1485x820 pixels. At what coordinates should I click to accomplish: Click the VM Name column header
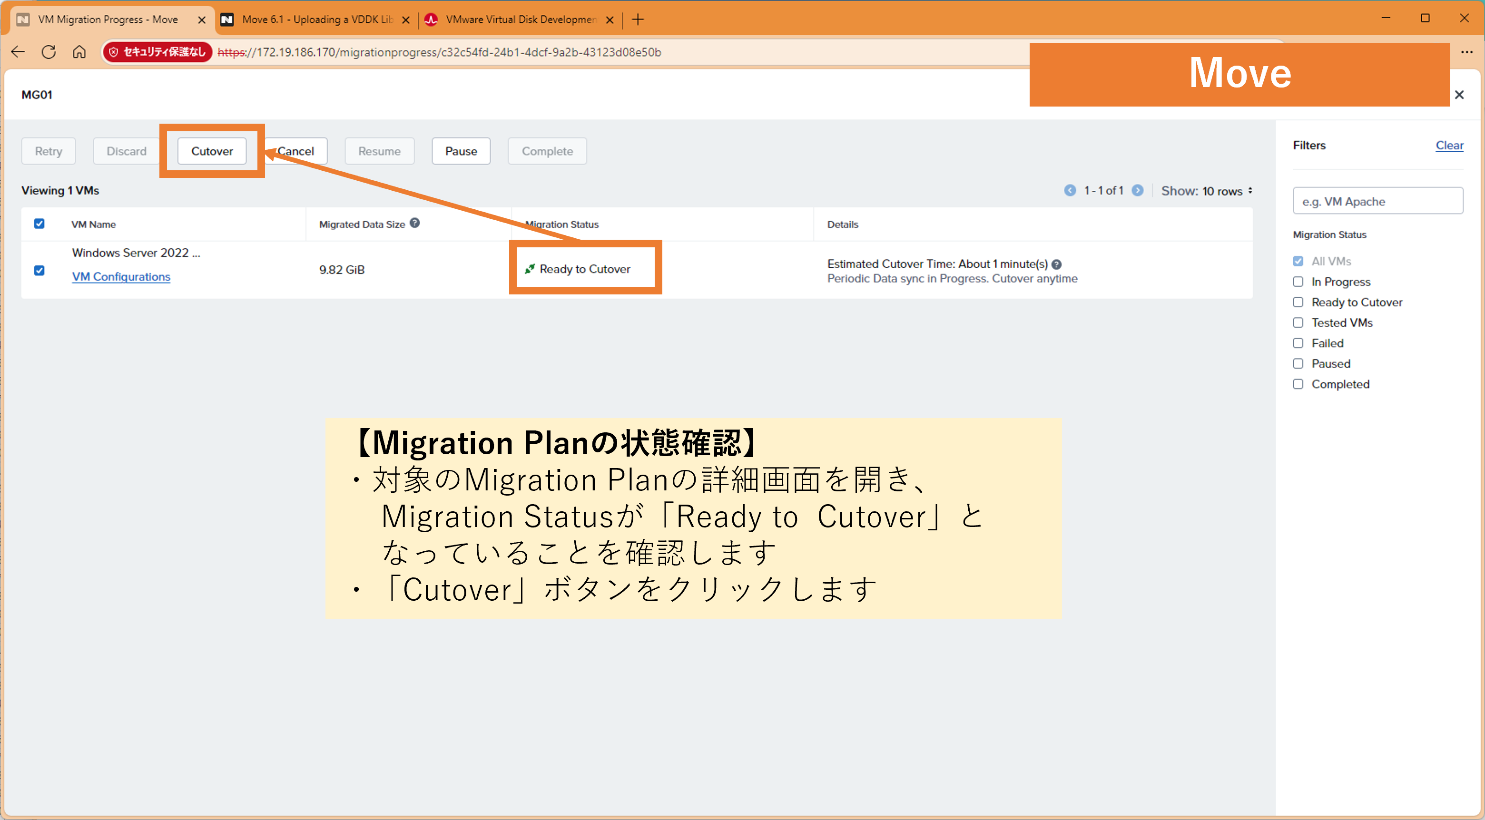point(93,224)
